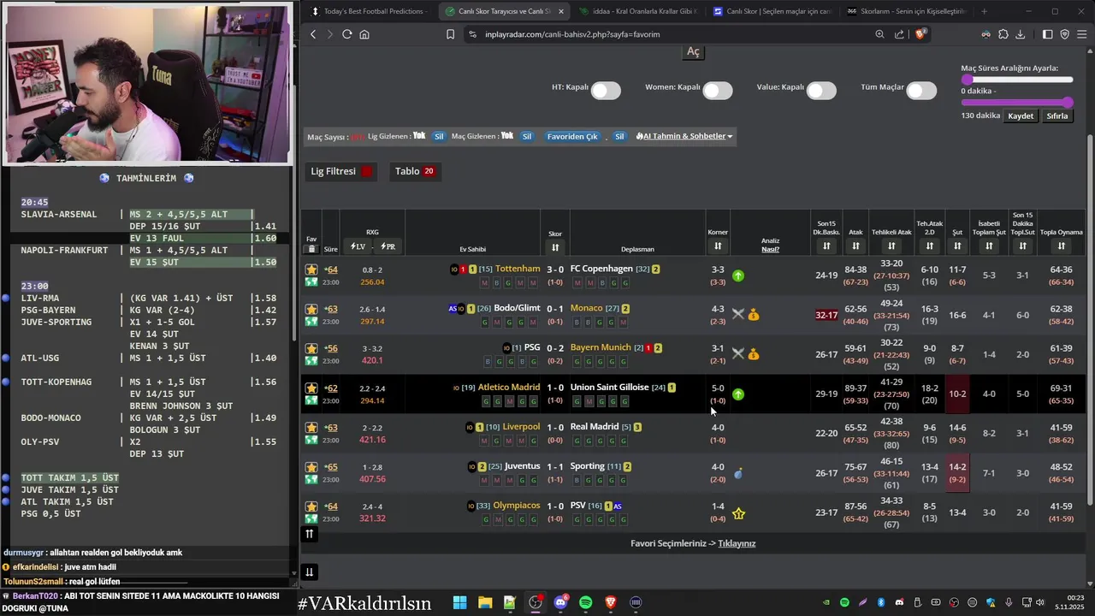The width and height of the screenshot is (1095, 616).
Task: Sort by Son15 Dk.Baskı column arrows
Action: pyautogui.click(x=826, y=246)
